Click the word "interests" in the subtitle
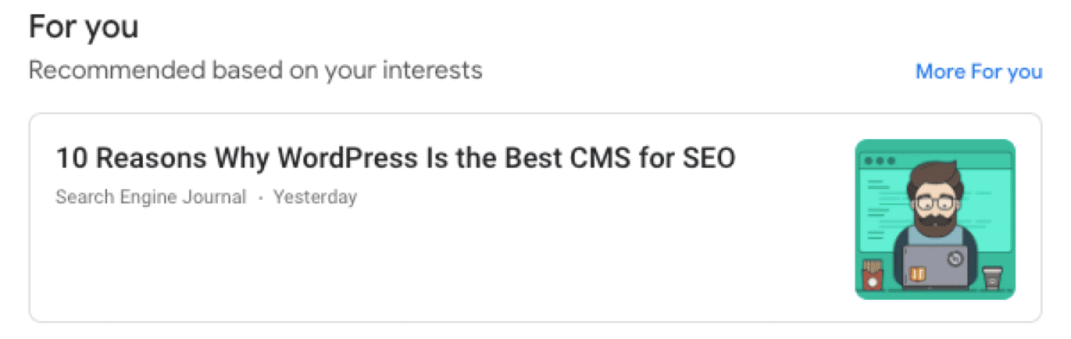 coord(431,71)
